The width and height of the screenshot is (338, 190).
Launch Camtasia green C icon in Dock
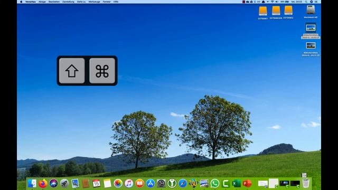tap(226, 183)
